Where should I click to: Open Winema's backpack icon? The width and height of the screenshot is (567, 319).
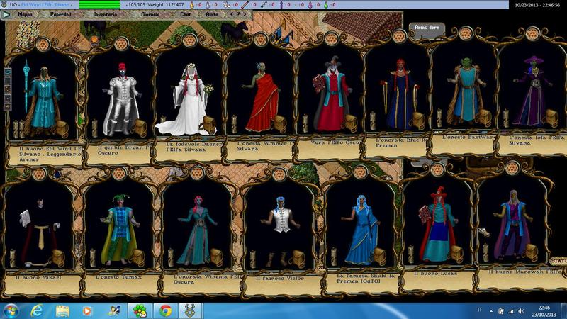(x=217, y=257)
